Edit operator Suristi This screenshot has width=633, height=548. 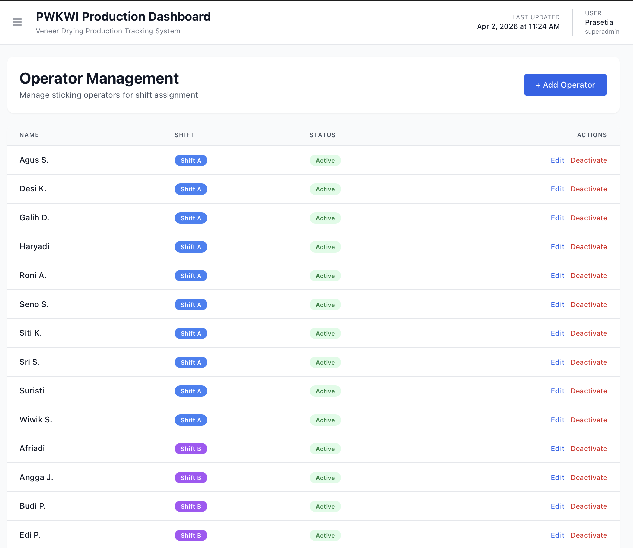(x=557, y=391)
